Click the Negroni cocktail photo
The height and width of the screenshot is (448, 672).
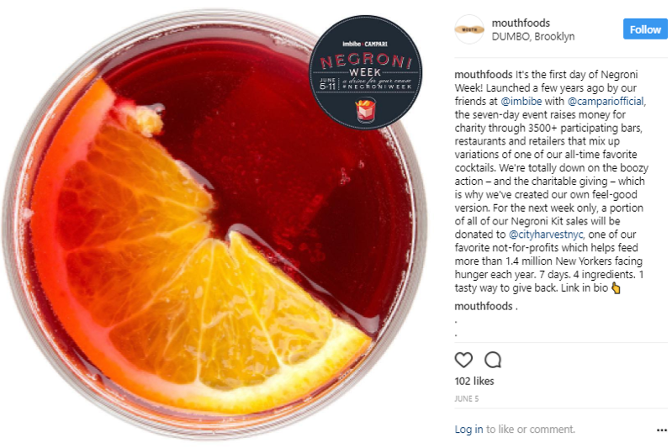pyautogui.click(x=214, y=224)
